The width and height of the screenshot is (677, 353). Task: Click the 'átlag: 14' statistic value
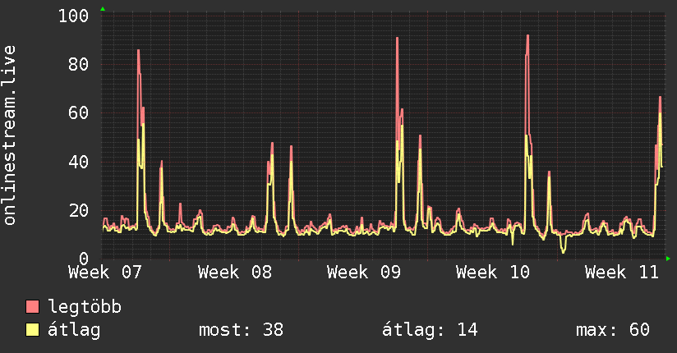430,330
